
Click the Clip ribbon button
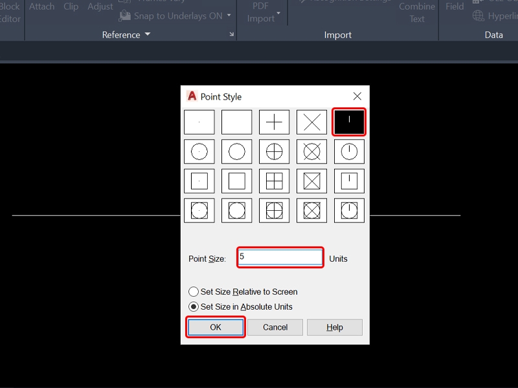71,6
